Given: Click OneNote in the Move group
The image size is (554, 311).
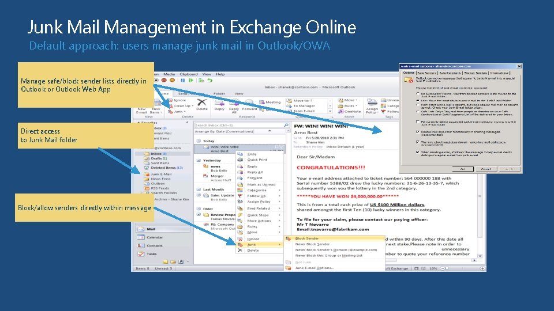Looking at the screenshot, I should point(350,111).
